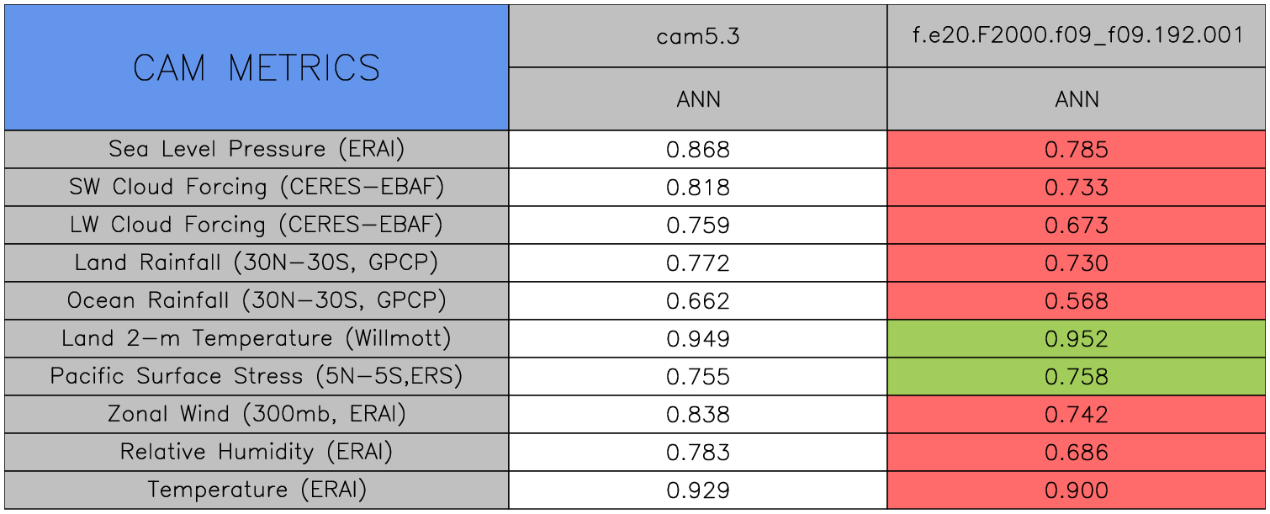
Task: Select the Zonal Wind (300mb, ERAI) label
Action: [x=257, y=415]
